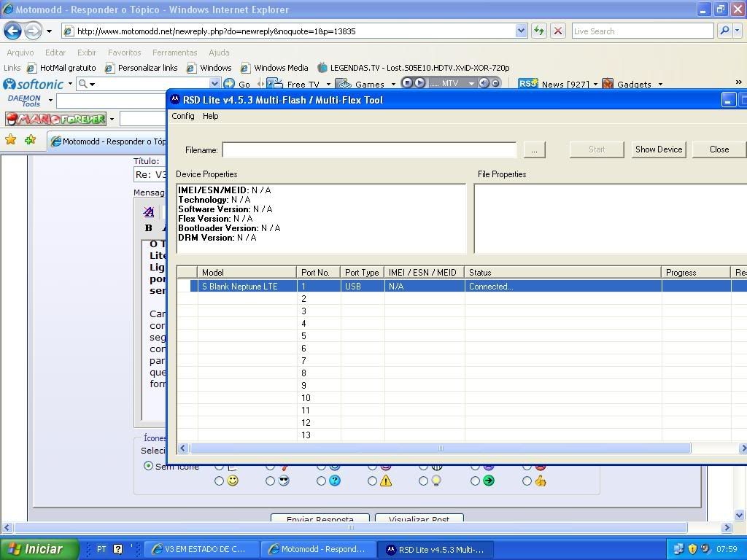
Task: Open the recent pages dropdown arrow
Action: 49,31
